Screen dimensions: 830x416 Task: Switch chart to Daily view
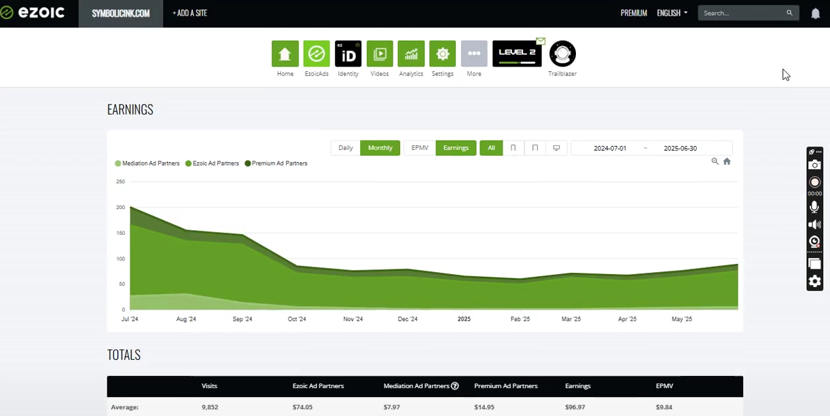coord(346,148)
